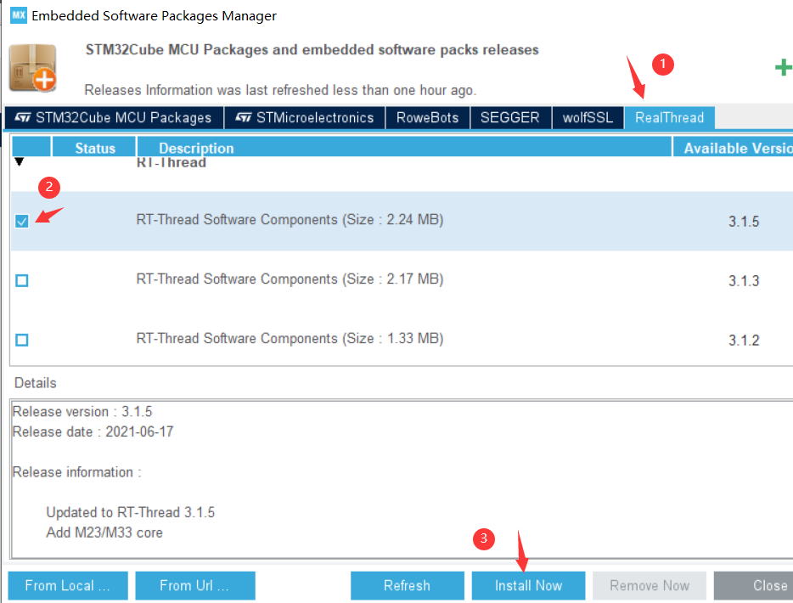Click the From Url button

click(194, 585)
